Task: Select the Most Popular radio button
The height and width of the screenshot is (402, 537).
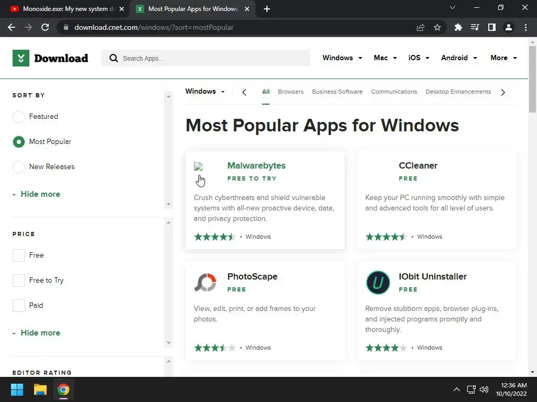Action: click(19, 142)
